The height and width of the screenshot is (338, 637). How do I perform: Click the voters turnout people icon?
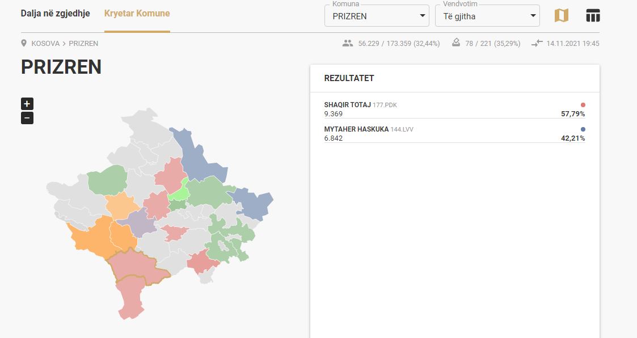348,43
